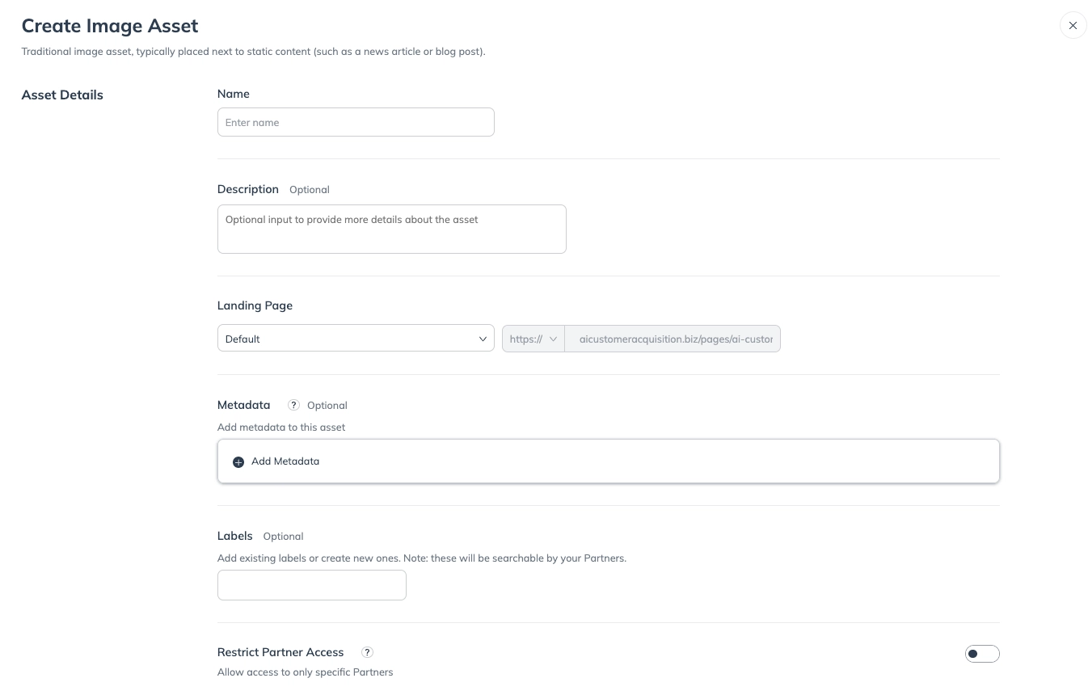Click the chevron next to https:// protocol
Screen dimensions: 1088x695
(554, 339)
